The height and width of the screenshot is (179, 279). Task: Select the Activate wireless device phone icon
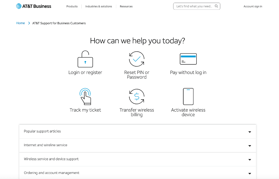[x=188, y=96]
